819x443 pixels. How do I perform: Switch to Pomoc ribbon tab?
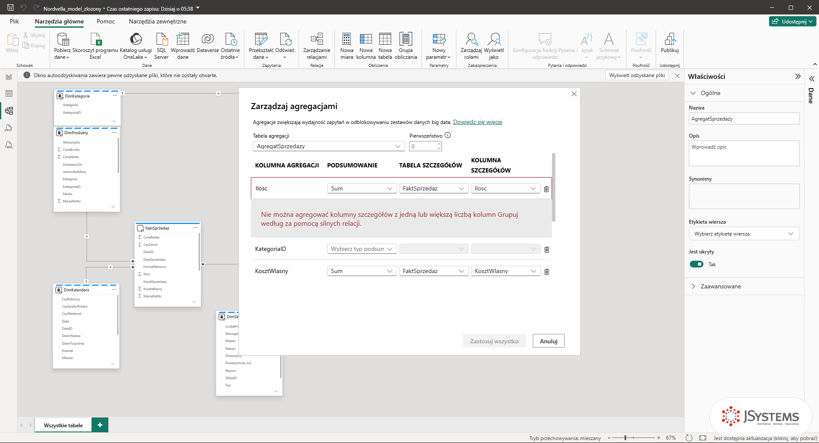(x=106, y=21)
